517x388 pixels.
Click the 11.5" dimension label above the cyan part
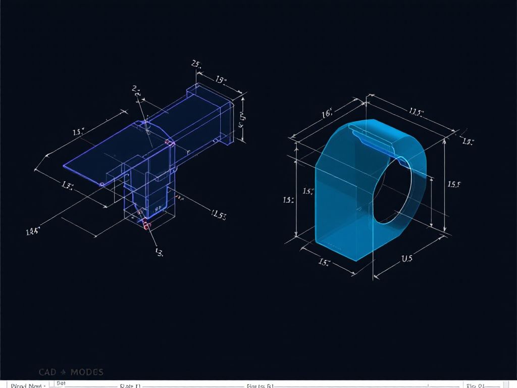pos(416,112)
